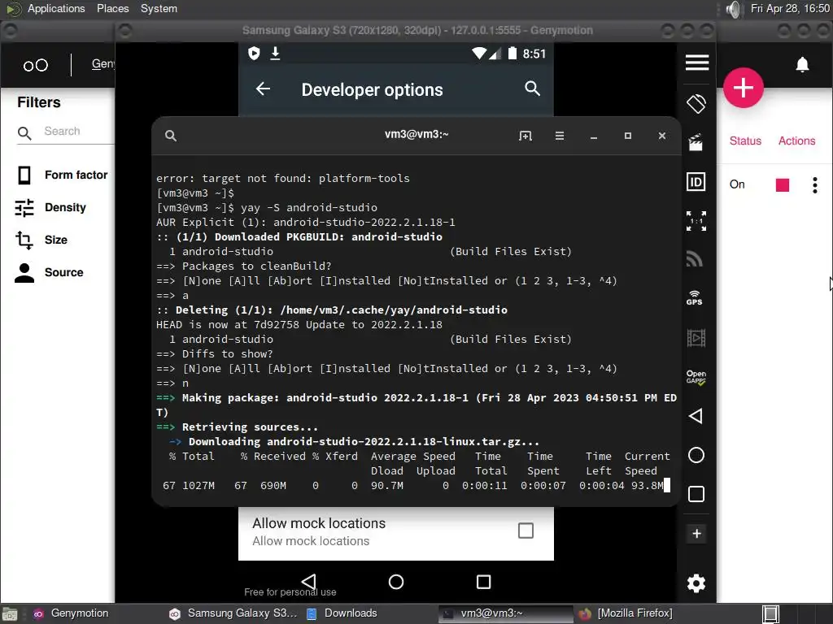833x624 pixels.
Task: Click the show desktop icon in taskbar
Action: (10, 614)
